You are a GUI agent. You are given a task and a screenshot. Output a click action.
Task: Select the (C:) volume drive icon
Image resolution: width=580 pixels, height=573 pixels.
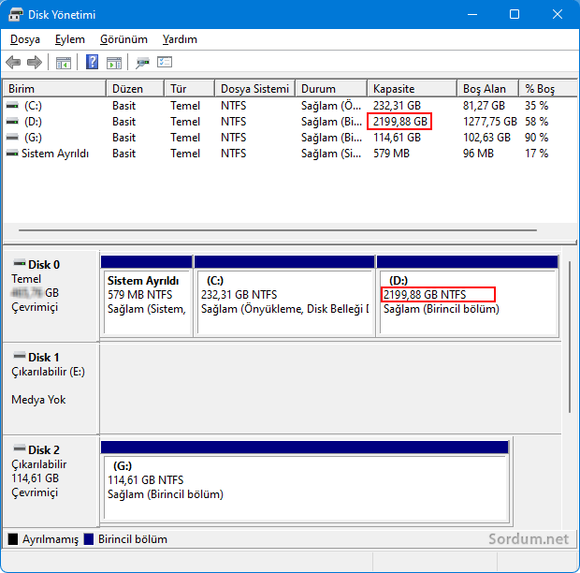pos(12,106)
